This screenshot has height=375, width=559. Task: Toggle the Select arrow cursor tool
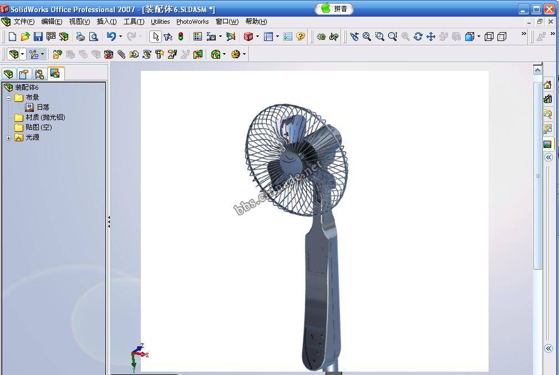point(156,37)
